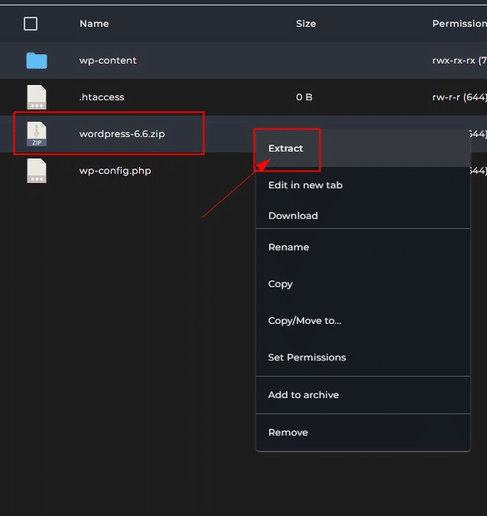The width and height of the screenshot is (487, 516).
Task: Choose Copy/Move to... option
Action: tap(363, 321)
